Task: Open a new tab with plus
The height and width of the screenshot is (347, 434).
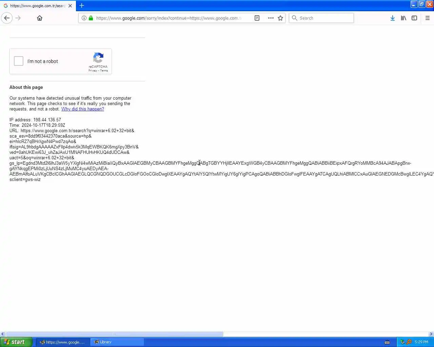Action: (82, 5)
